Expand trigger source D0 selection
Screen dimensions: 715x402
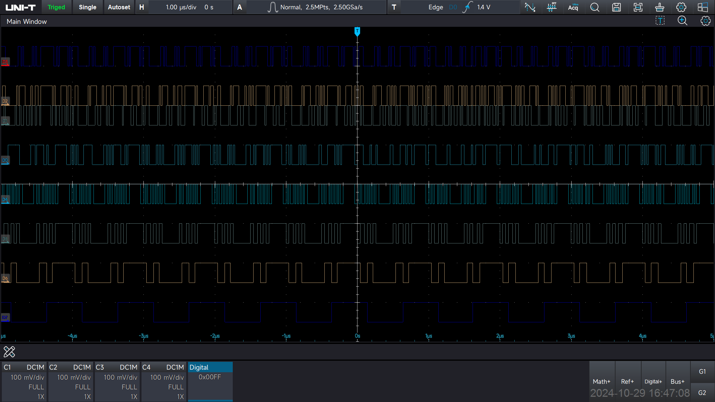(453, 7)
